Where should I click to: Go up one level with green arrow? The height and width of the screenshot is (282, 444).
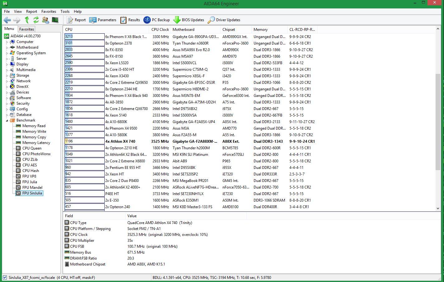pyautogui.click(x=27, y=20)
